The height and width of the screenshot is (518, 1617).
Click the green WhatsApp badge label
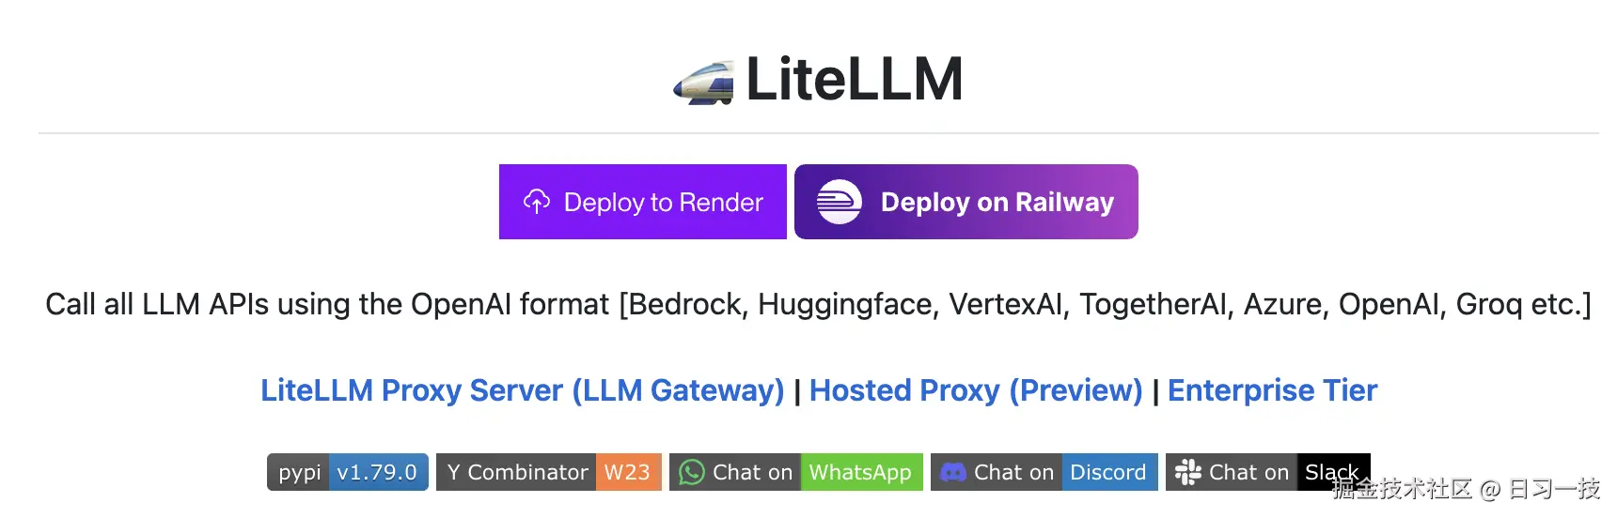tap(860, 472)
